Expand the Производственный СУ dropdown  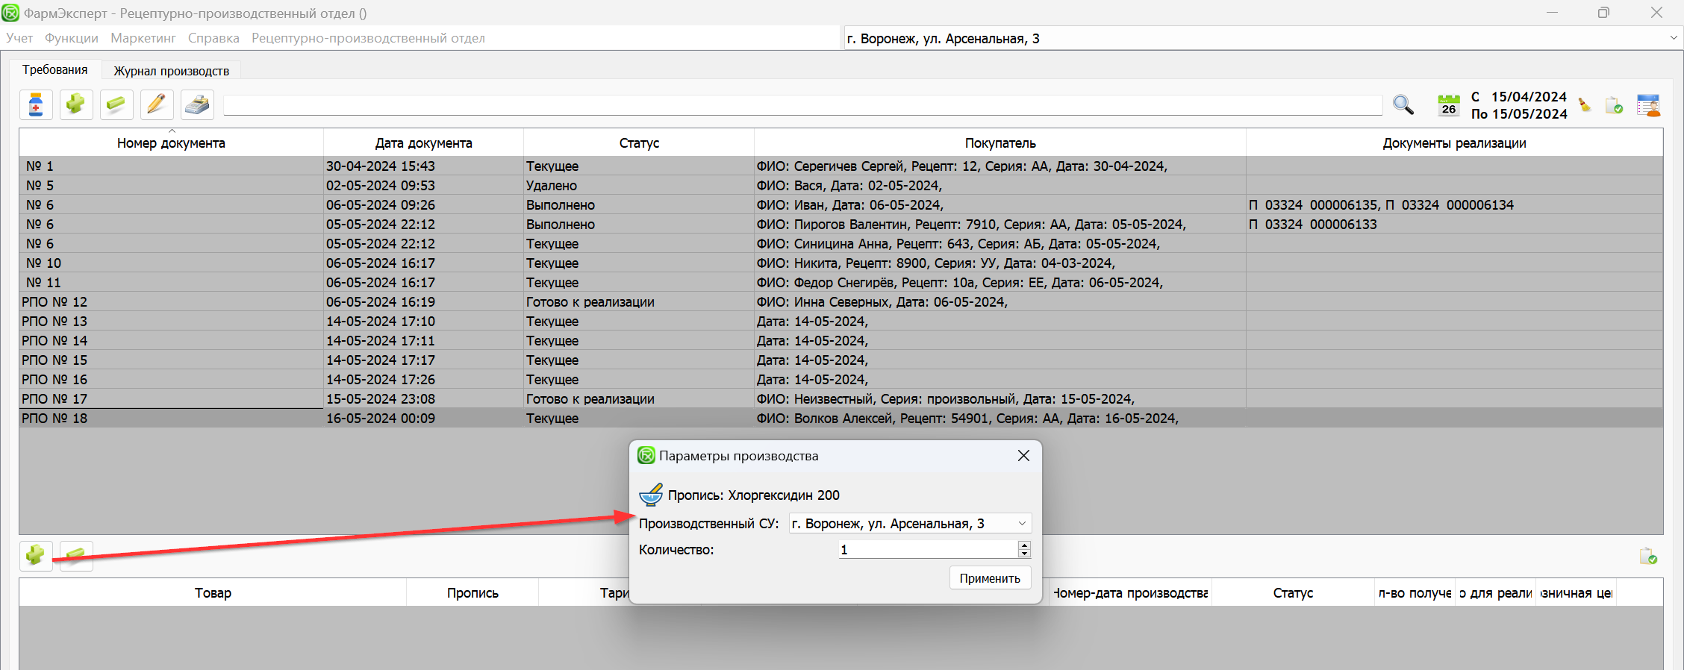tap(1022, 524)
